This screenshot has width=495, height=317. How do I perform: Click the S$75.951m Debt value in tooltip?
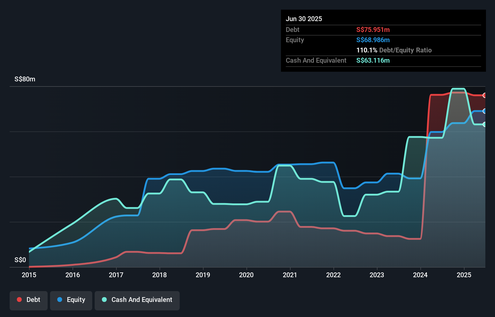point(373,30)
